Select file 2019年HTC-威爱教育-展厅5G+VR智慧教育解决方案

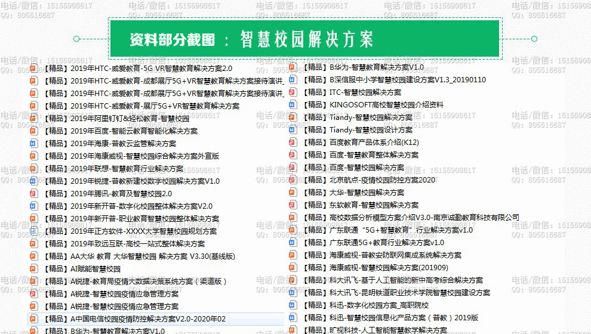(141, 106)
